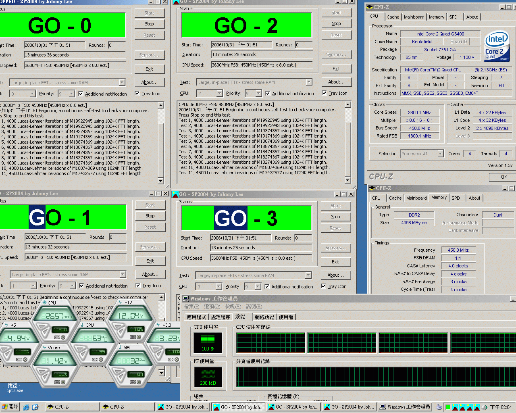Viewport: 516px width, 413px height.
Task: Open Priority dropdown in GO-2 window
Action: click(x=259, y=93)
